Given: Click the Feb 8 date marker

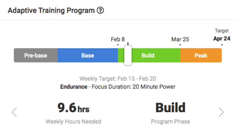Looking at the screenshot, I should [x=118, y=39].
